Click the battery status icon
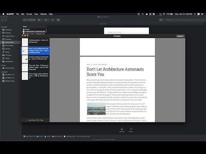The image size is (206, 154). coord(172,14)
